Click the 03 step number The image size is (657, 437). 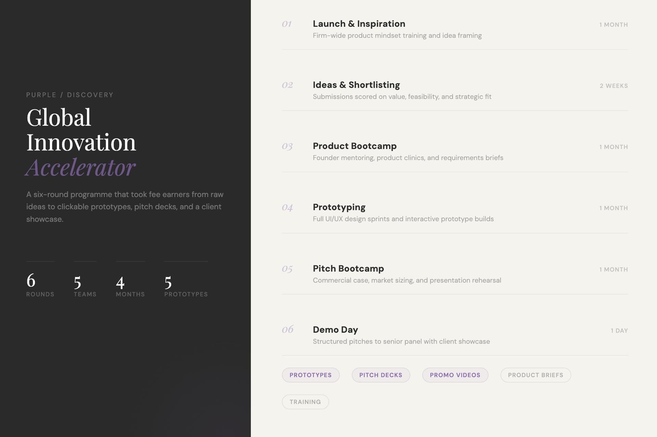287,146
